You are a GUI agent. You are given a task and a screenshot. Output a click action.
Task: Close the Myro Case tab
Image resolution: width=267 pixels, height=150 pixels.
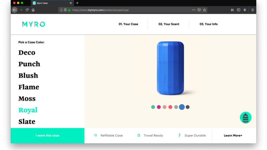point(71,3)
